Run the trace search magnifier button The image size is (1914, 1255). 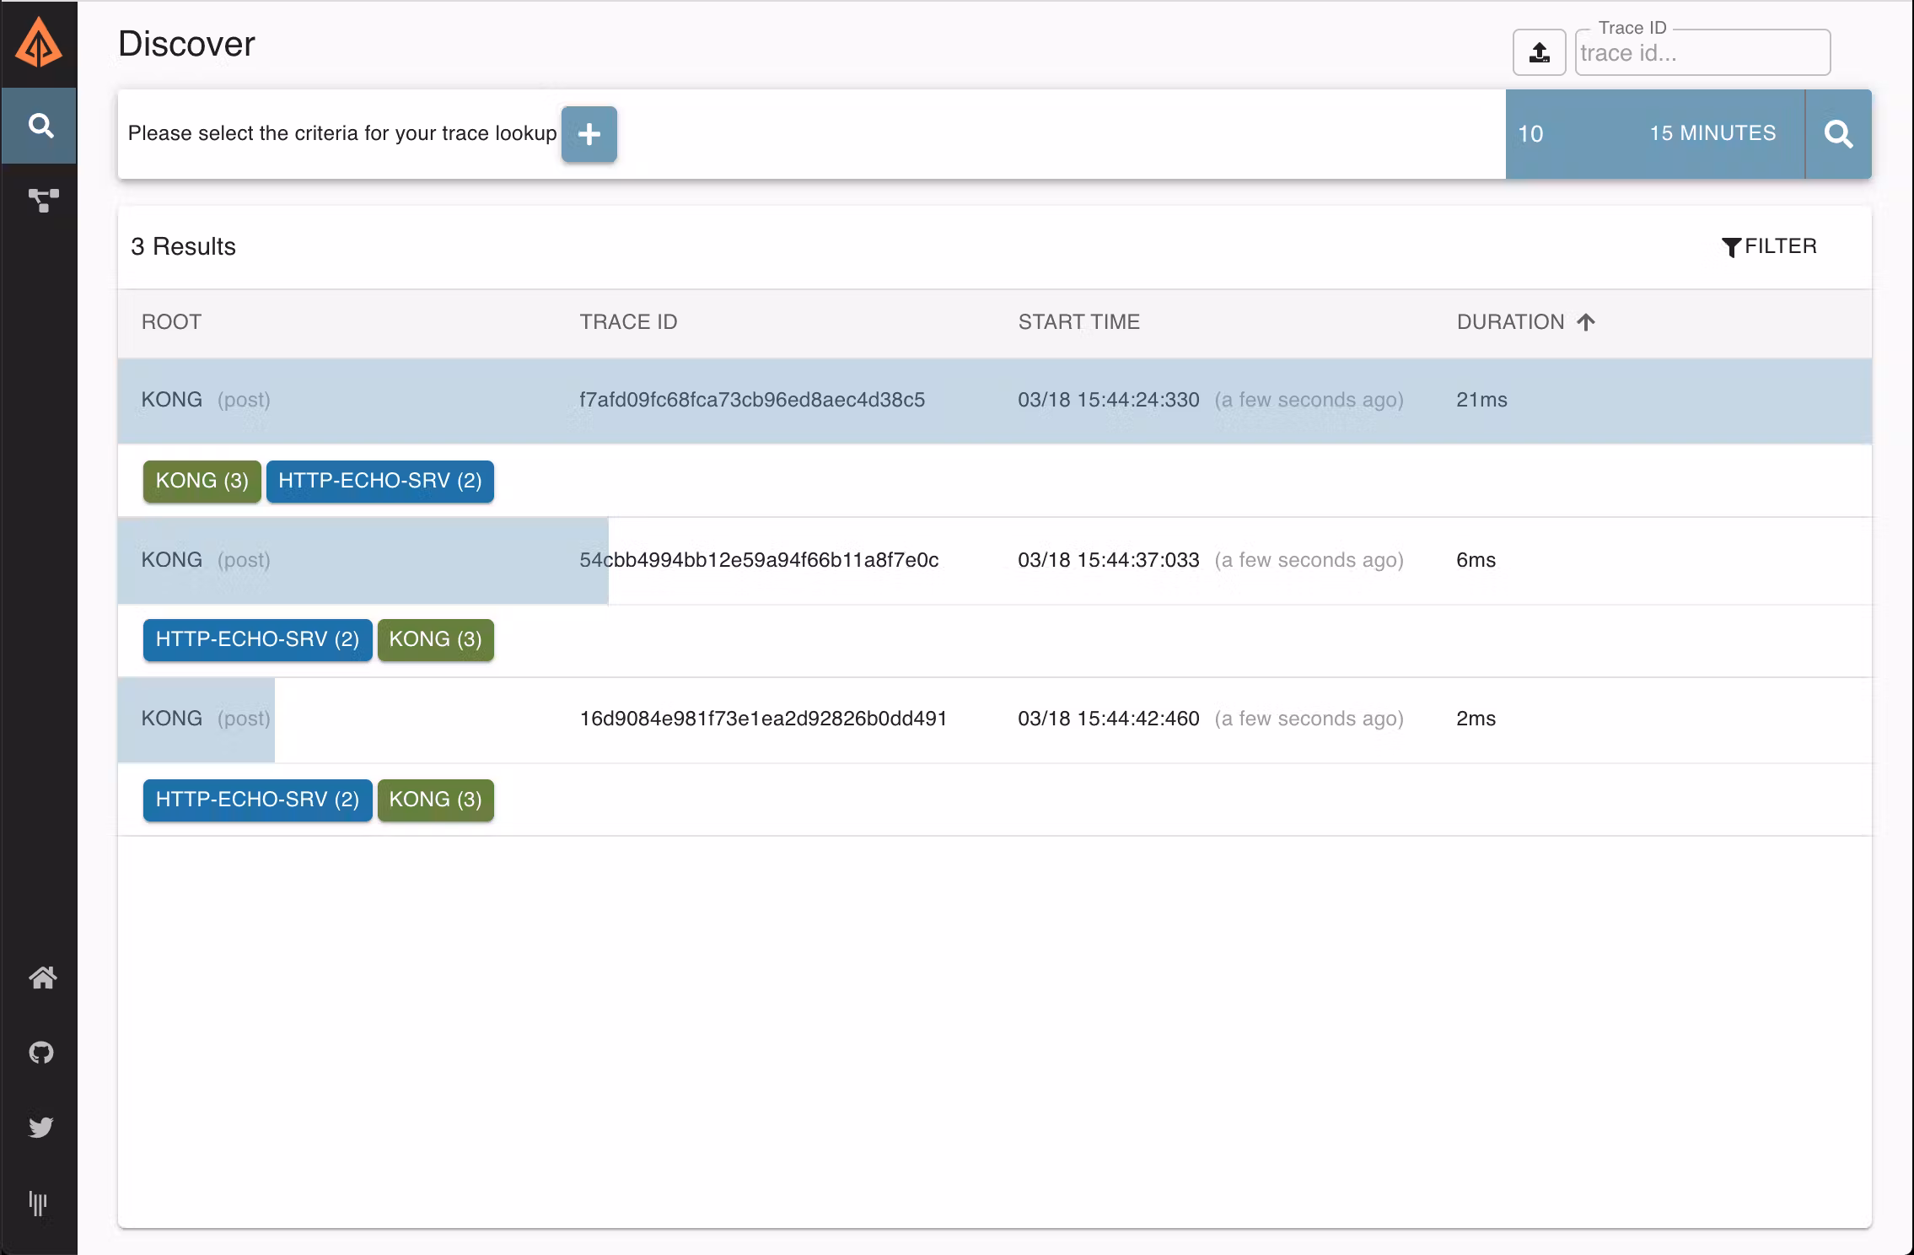coord(1838,134)
